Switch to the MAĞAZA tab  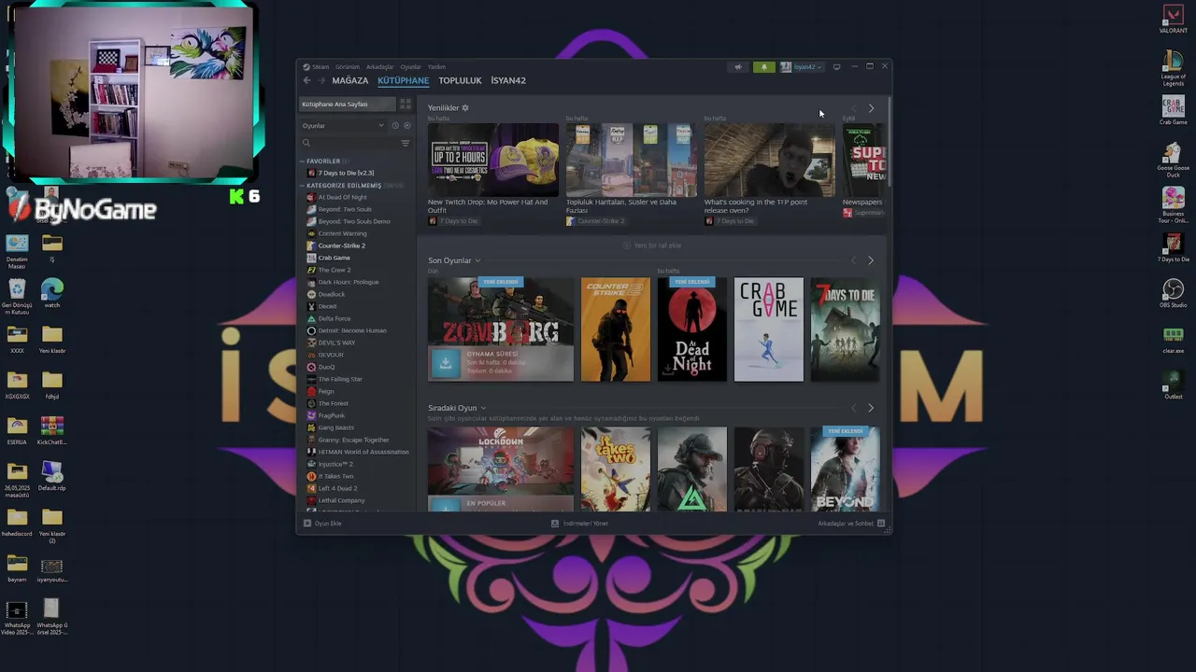pos(350,80)
